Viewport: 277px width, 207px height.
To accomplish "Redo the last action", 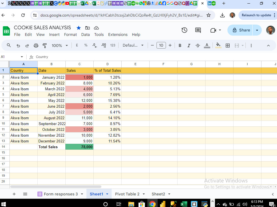I will coord(27,46).
